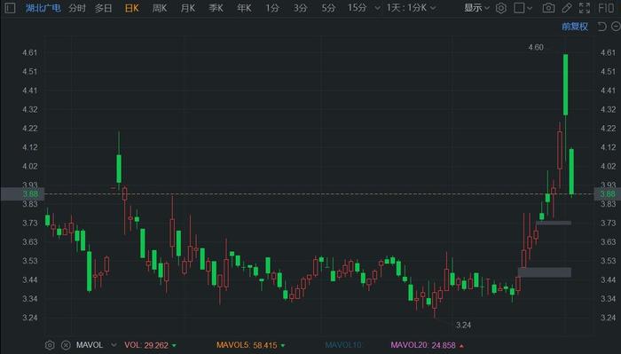Image resolution: width=621 pixels, height=354 pixels.
Task: Click the 湖北广电 stock name
Action: point(43,8)
